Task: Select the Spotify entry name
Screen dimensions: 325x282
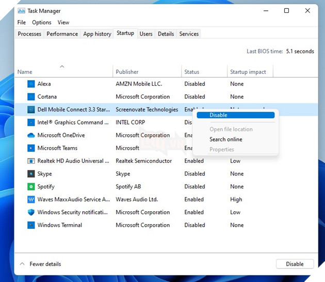Action: coord(46,187)
